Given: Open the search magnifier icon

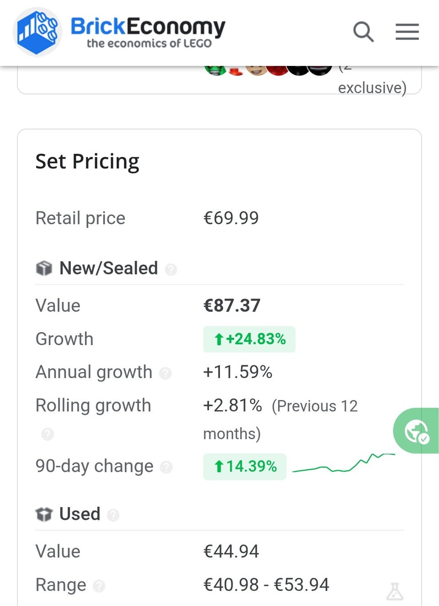Looking at the screenshot, I should click(x=364, y=32).
